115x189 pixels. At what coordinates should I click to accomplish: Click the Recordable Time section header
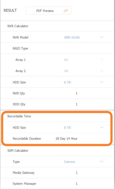tap(19, 116)
